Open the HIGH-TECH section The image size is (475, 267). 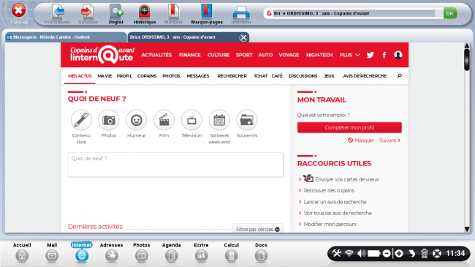click(x=319, y=55)
